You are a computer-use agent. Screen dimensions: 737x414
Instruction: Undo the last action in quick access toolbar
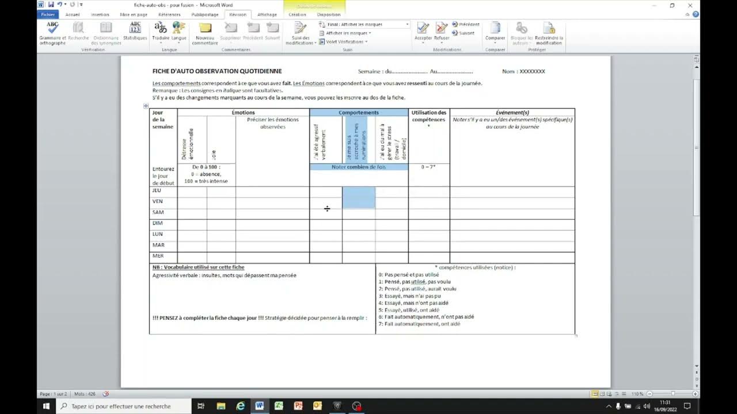[59, 5]
